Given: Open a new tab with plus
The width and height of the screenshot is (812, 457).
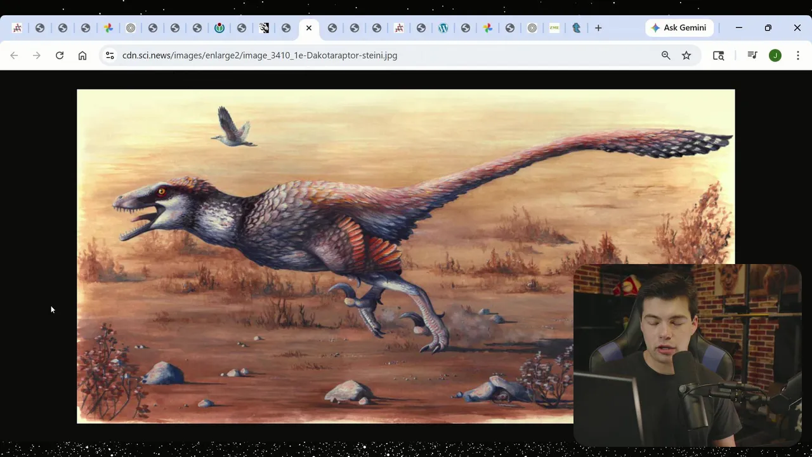Looking at the screenshot, I should [x=598, y=28].
